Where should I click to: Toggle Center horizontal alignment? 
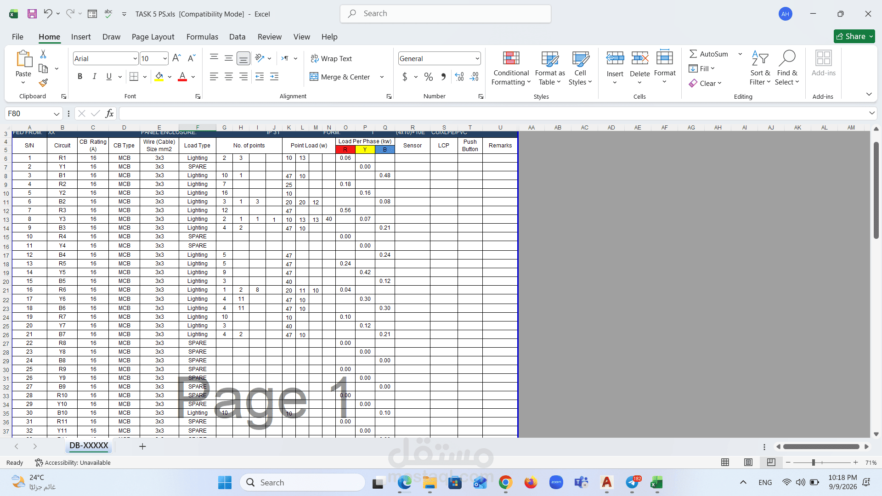(x=229, y=77)
